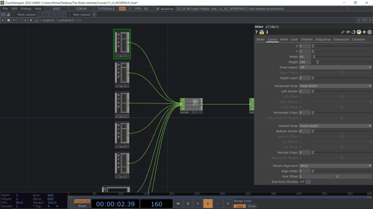Open the Help menu
Screen dimensions: 373x209
tap(38, 9)
